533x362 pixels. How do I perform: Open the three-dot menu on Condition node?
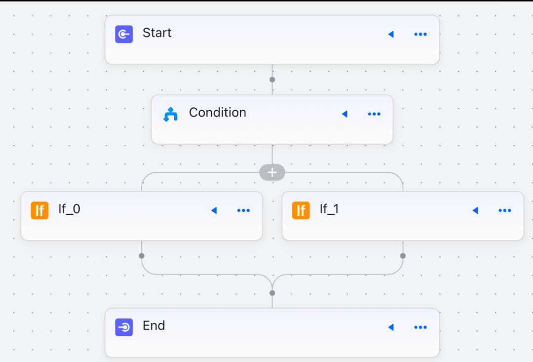[374, 114]
